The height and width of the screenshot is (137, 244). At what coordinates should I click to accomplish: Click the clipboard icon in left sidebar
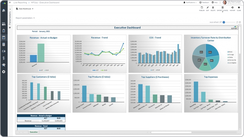[4, 31]
